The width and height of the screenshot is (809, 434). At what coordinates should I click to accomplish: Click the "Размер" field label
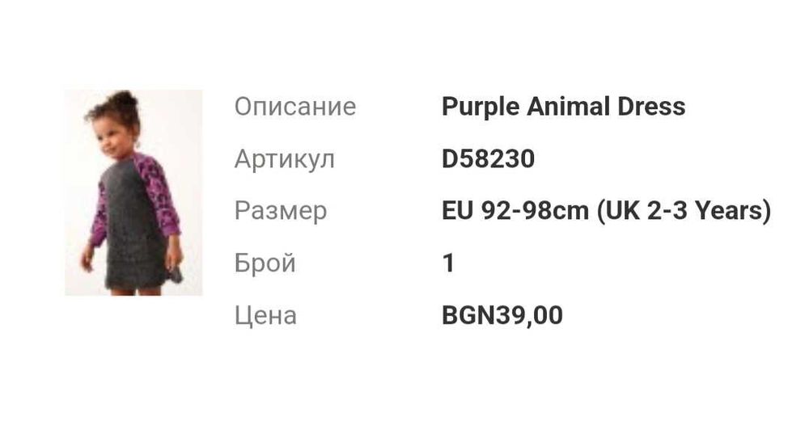click(280, 211)
